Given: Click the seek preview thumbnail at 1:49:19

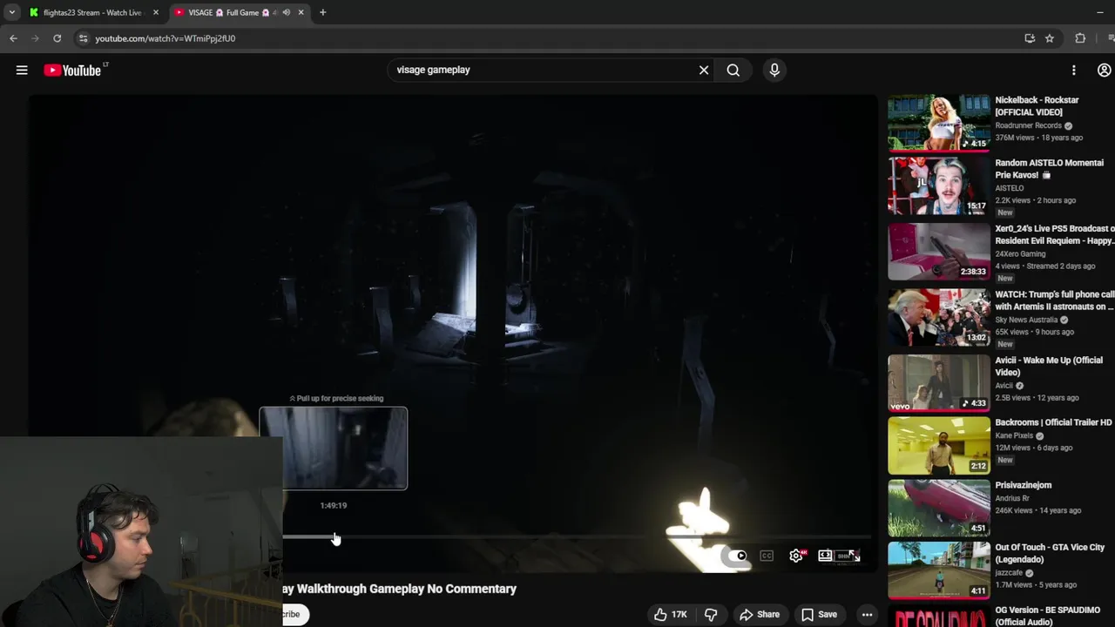Looking at the screenshot, I should [333, 448].
